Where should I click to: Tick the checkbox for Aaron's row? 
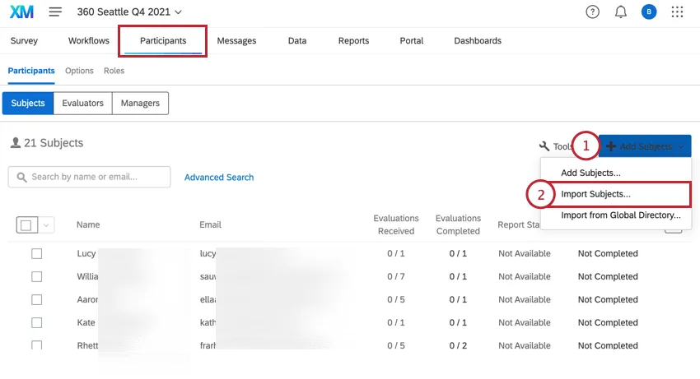(x=36, y=300)
